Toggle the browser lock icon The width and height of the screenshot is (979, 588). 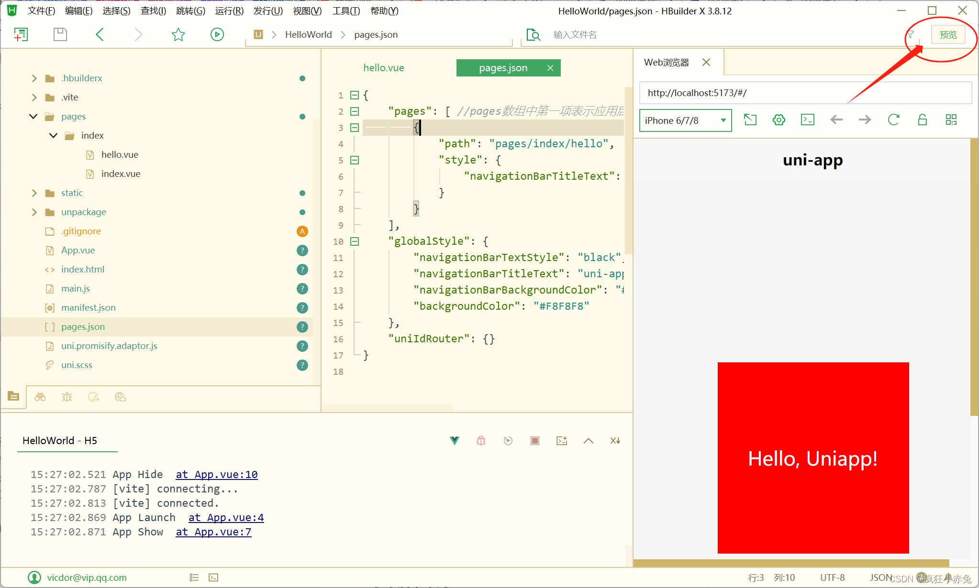(923, 120)
